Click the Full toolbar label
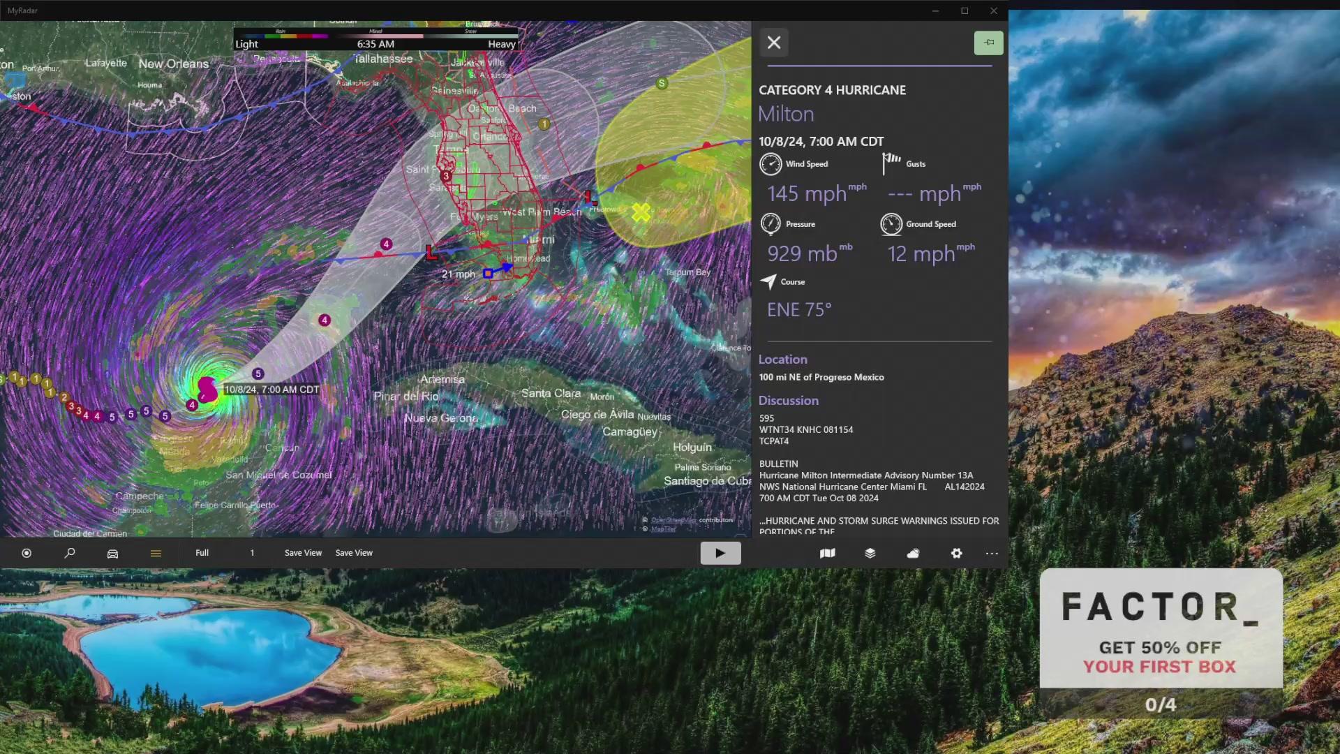Image resolution: width=1340 pixels, height=754 pixels. [202, 553]
